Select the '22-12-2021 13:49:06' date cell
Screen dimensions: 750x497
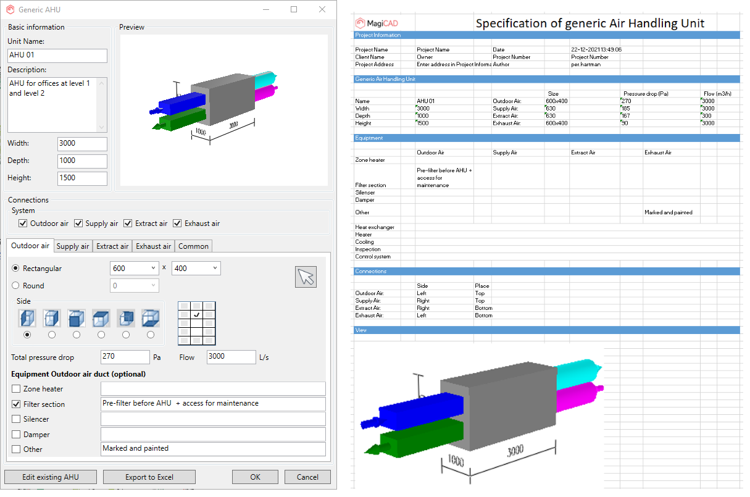click(x=596, y=49)
